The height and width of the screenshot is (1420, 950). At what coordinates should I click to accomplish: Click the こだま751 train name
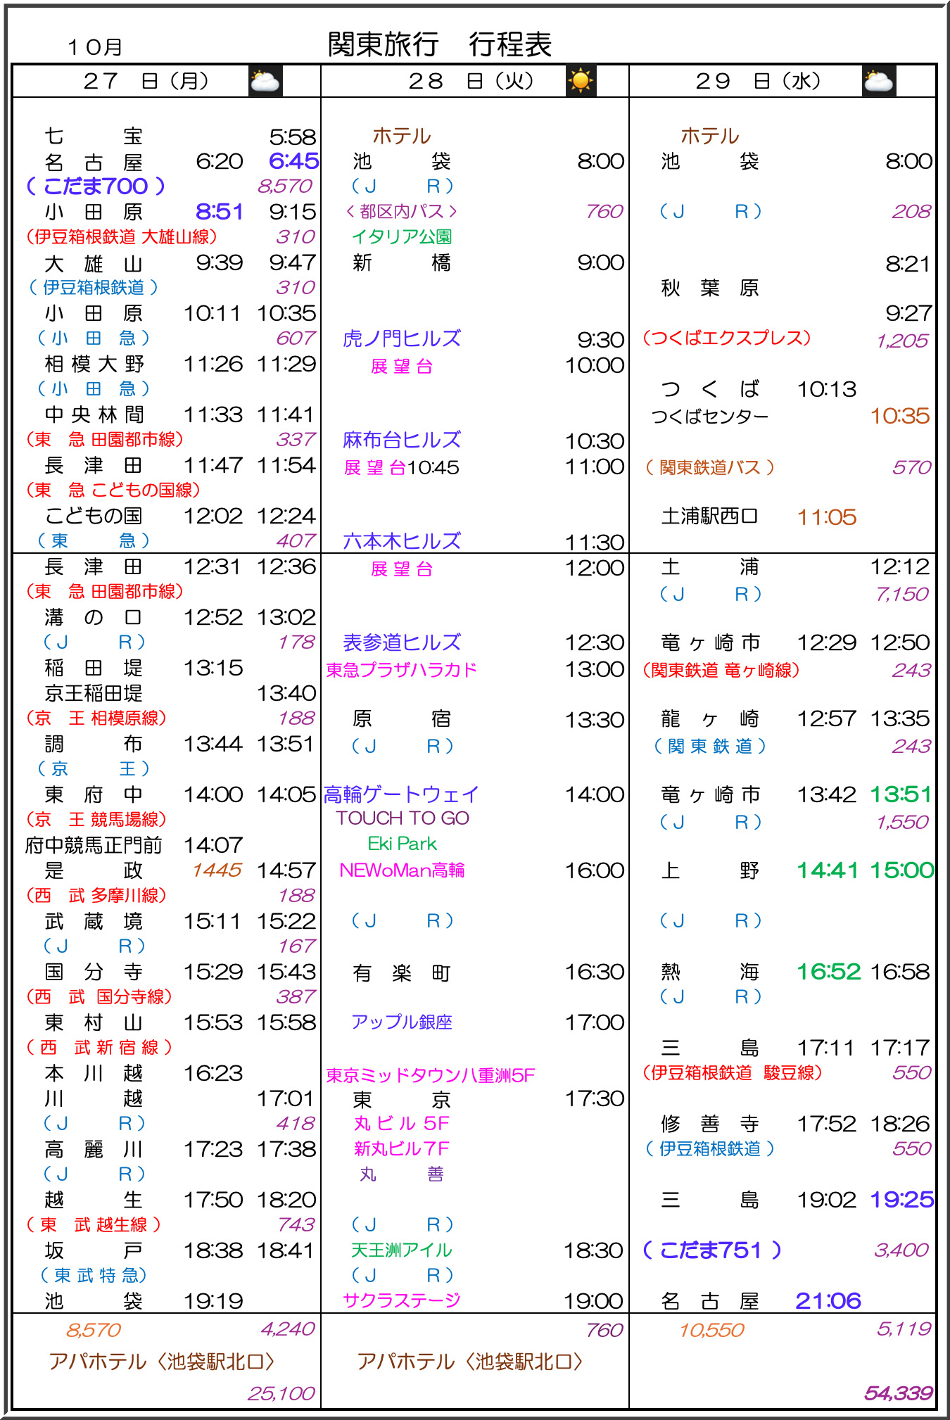tap(711, 1250)
